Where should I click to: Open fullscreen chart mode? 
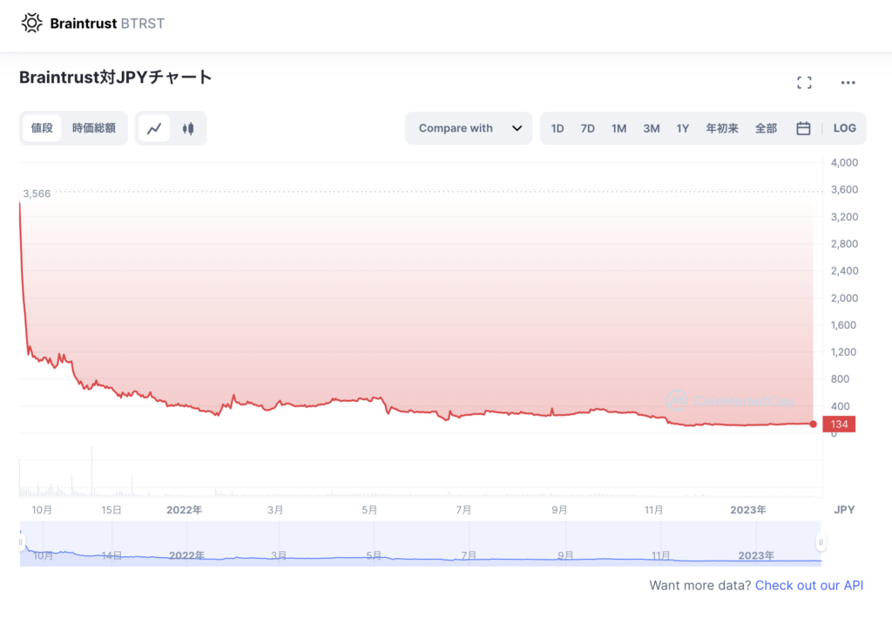(804, 83)
